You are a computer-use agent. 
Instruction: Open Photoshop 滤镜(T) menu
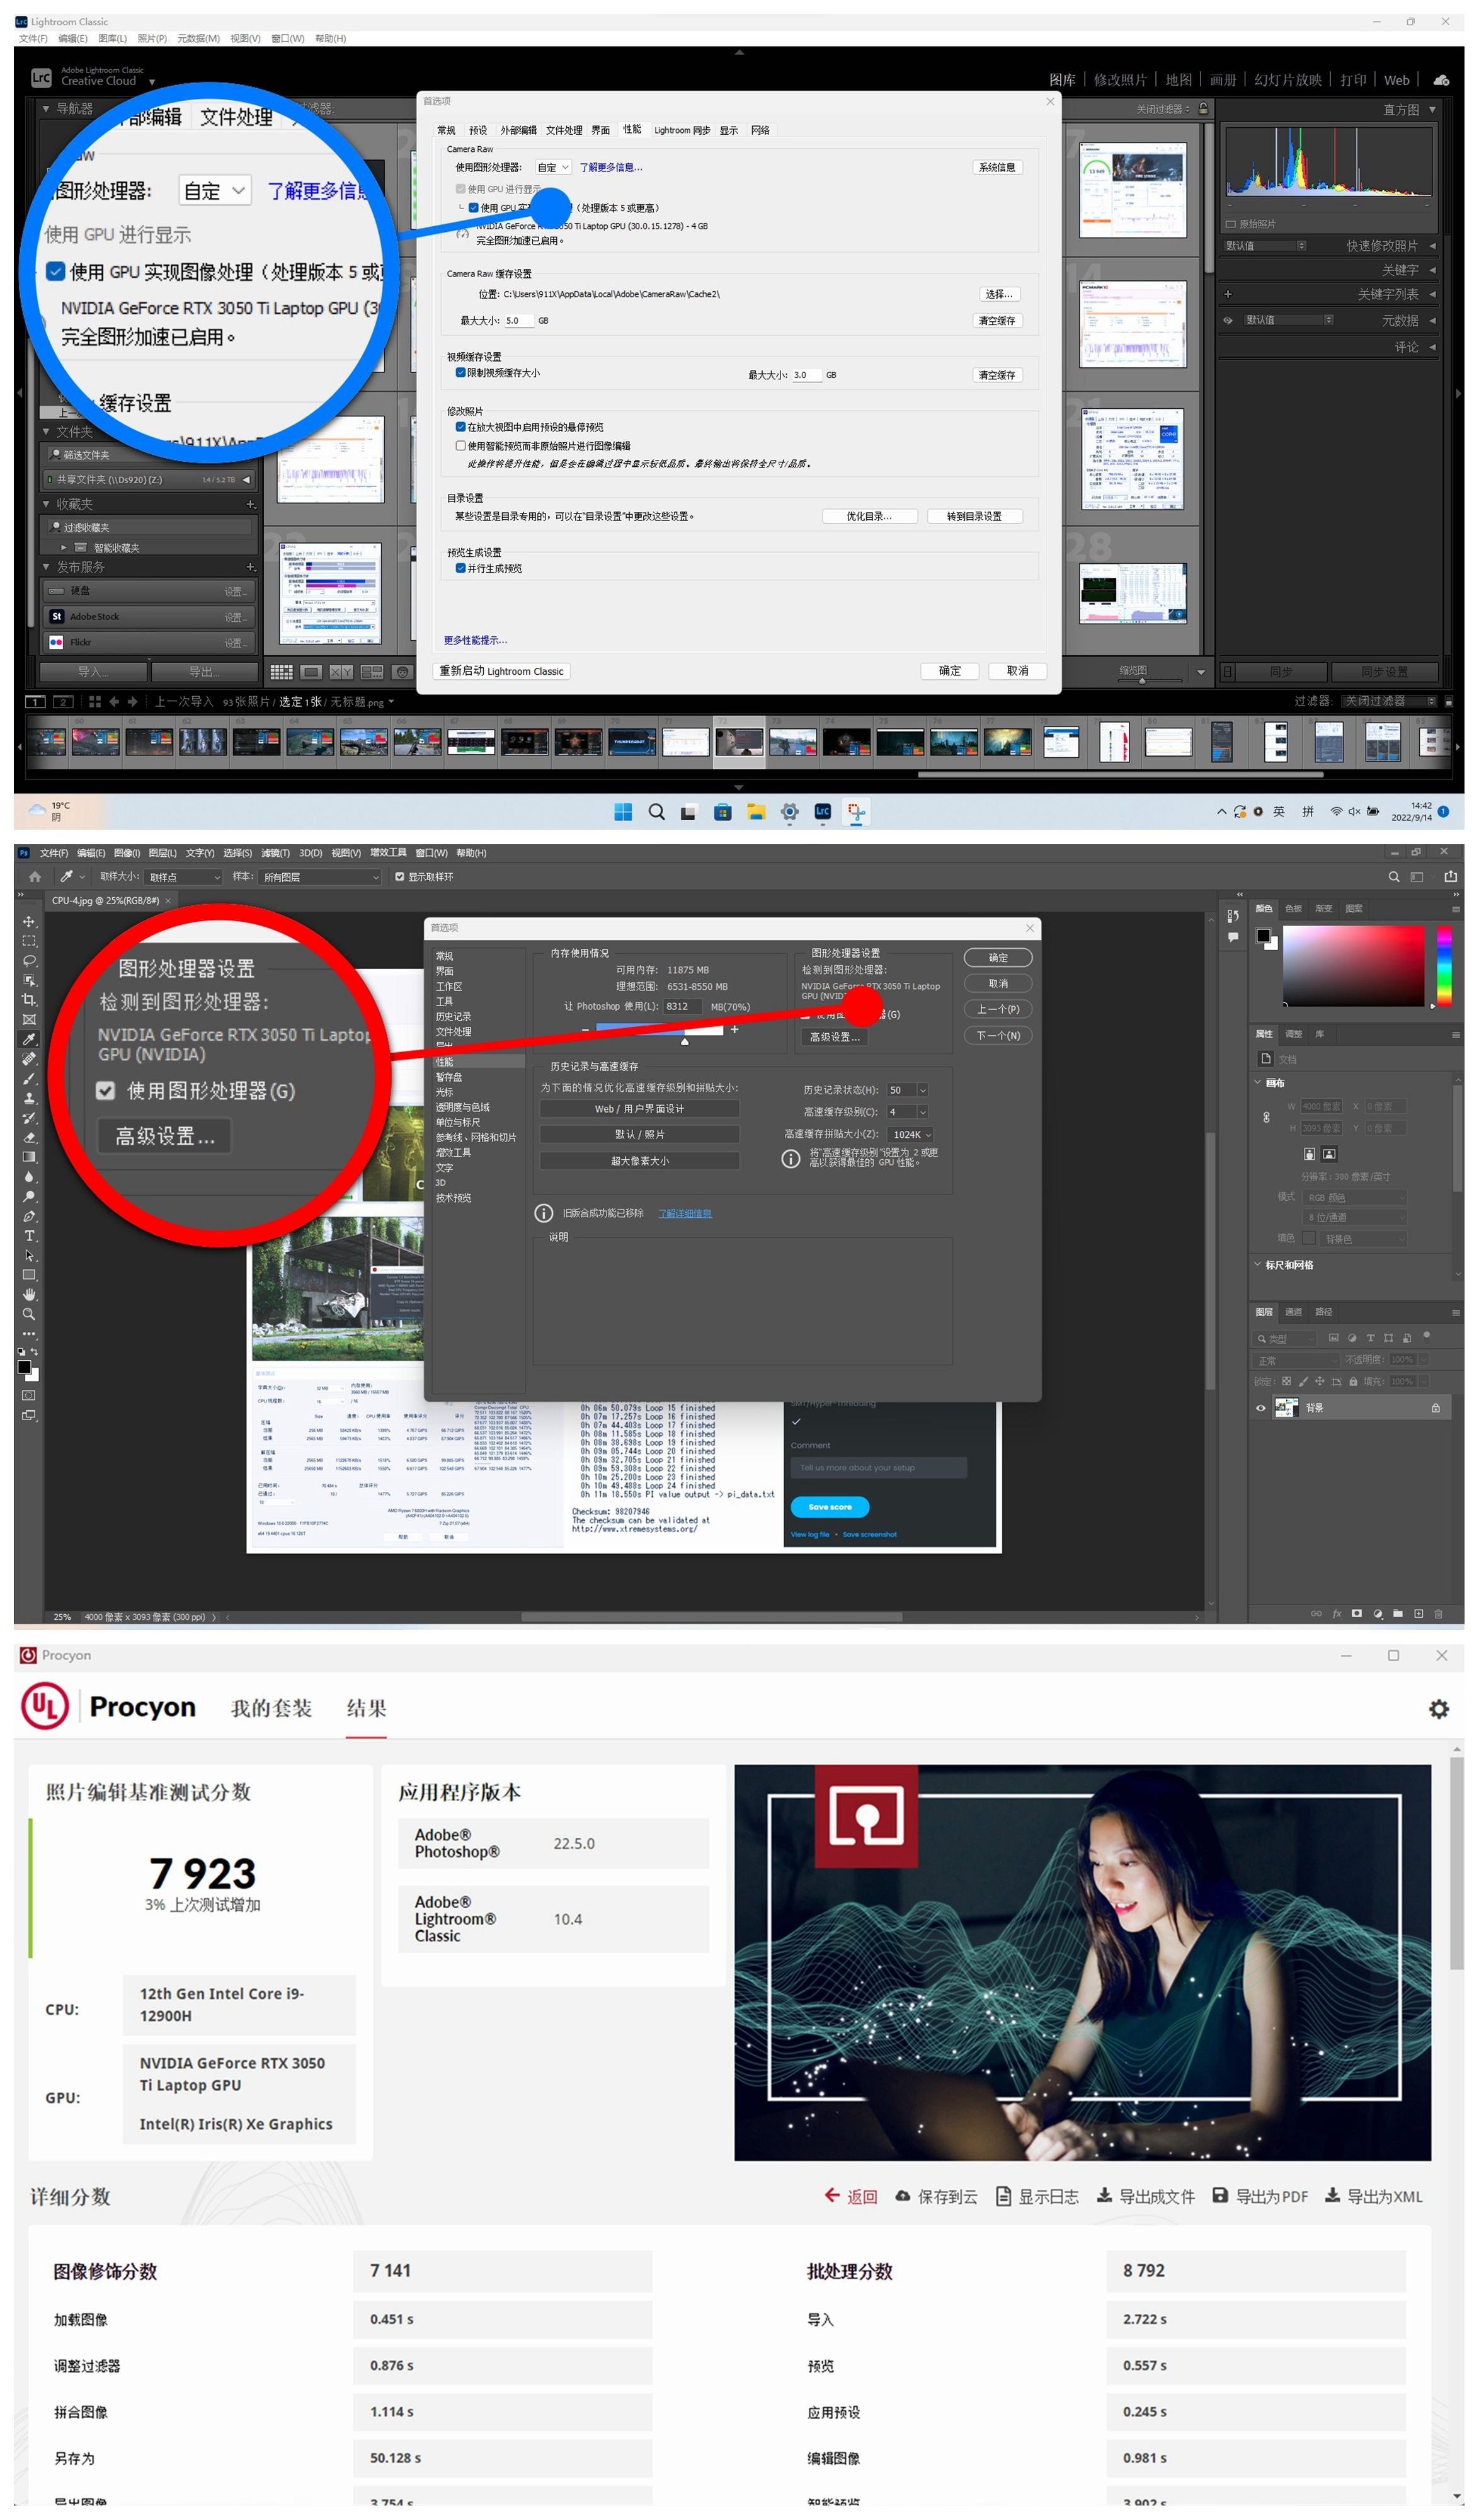(275, 853)
